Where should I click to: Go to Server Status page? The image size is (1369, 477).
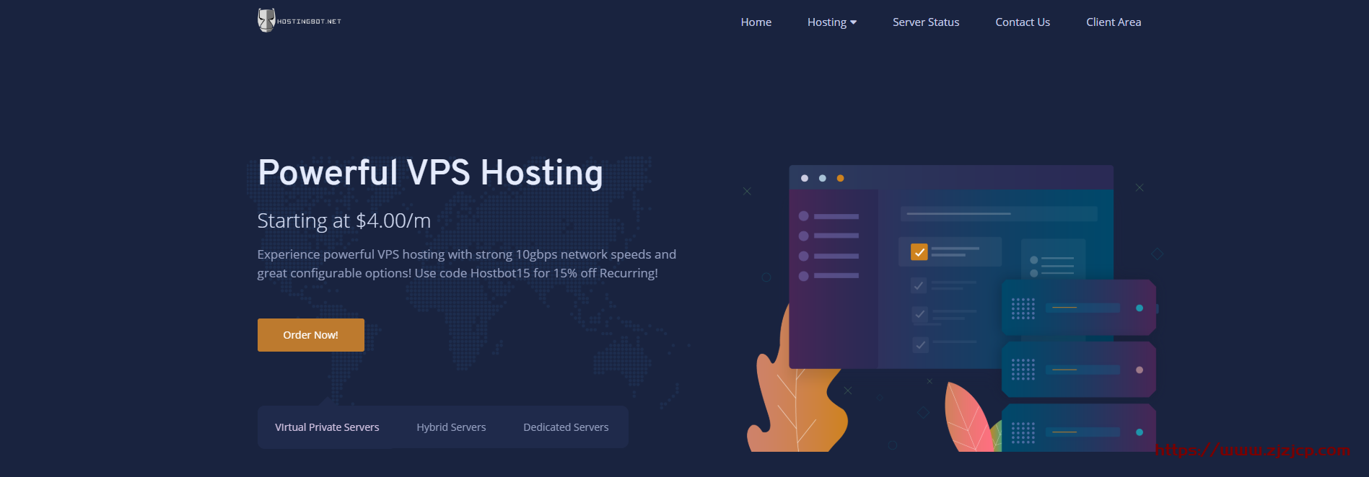click(925, 22)
